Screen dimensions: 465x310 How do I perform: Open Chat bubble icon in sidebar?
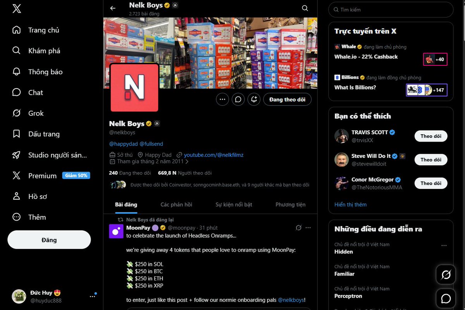[x=16, y=92]
